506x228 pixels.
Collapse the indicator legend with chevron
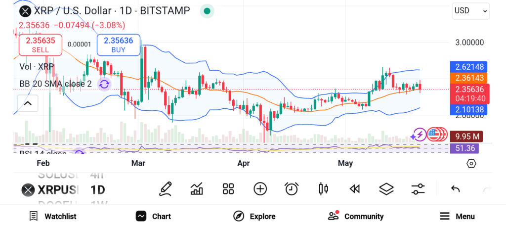(28, 103)
